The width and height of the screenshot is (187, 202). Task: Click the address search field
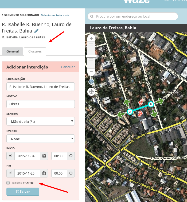(133, 17)
